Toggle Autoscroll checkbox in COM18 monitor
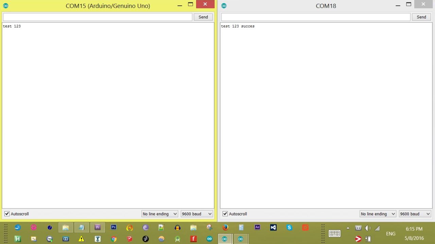 point(225,214)
